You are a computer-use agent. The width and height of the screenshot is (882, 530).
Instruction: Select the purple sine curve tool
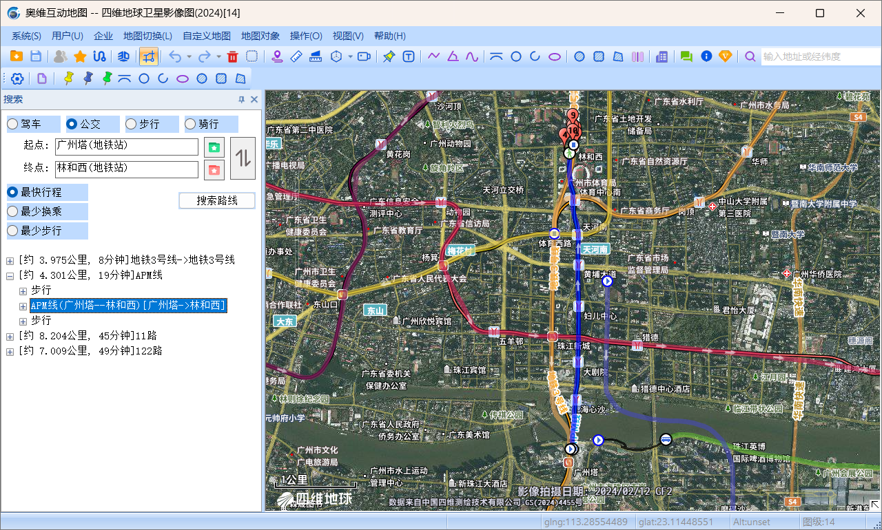[x=472, y=56]
